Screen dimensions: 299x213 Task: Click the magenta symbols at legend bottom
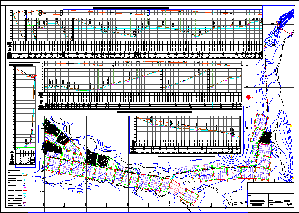25,203
